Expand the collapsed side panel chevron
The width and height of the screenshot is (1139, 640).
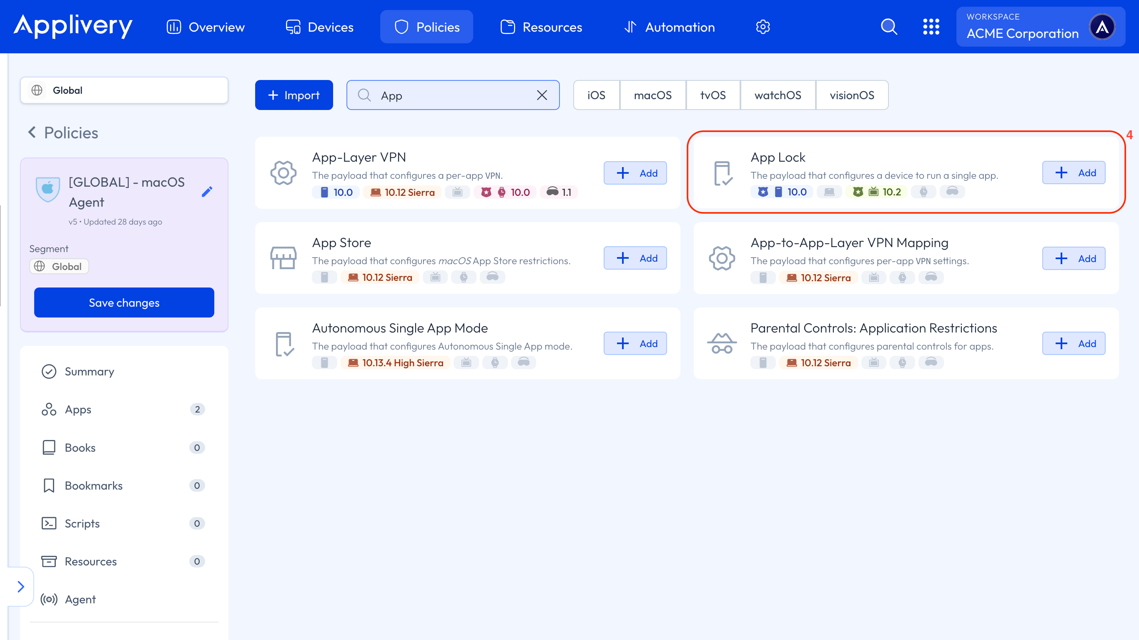point(20,587)
